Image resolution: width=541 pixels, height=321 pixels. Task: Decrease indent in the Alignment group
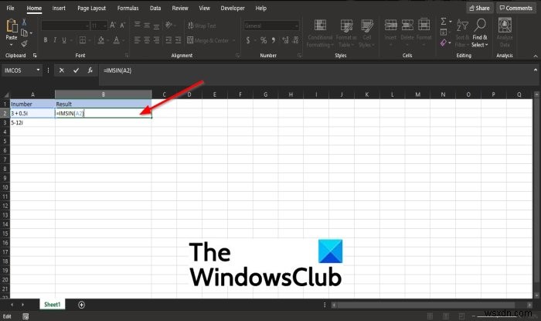pyautogui.click(x=168, y=40)
